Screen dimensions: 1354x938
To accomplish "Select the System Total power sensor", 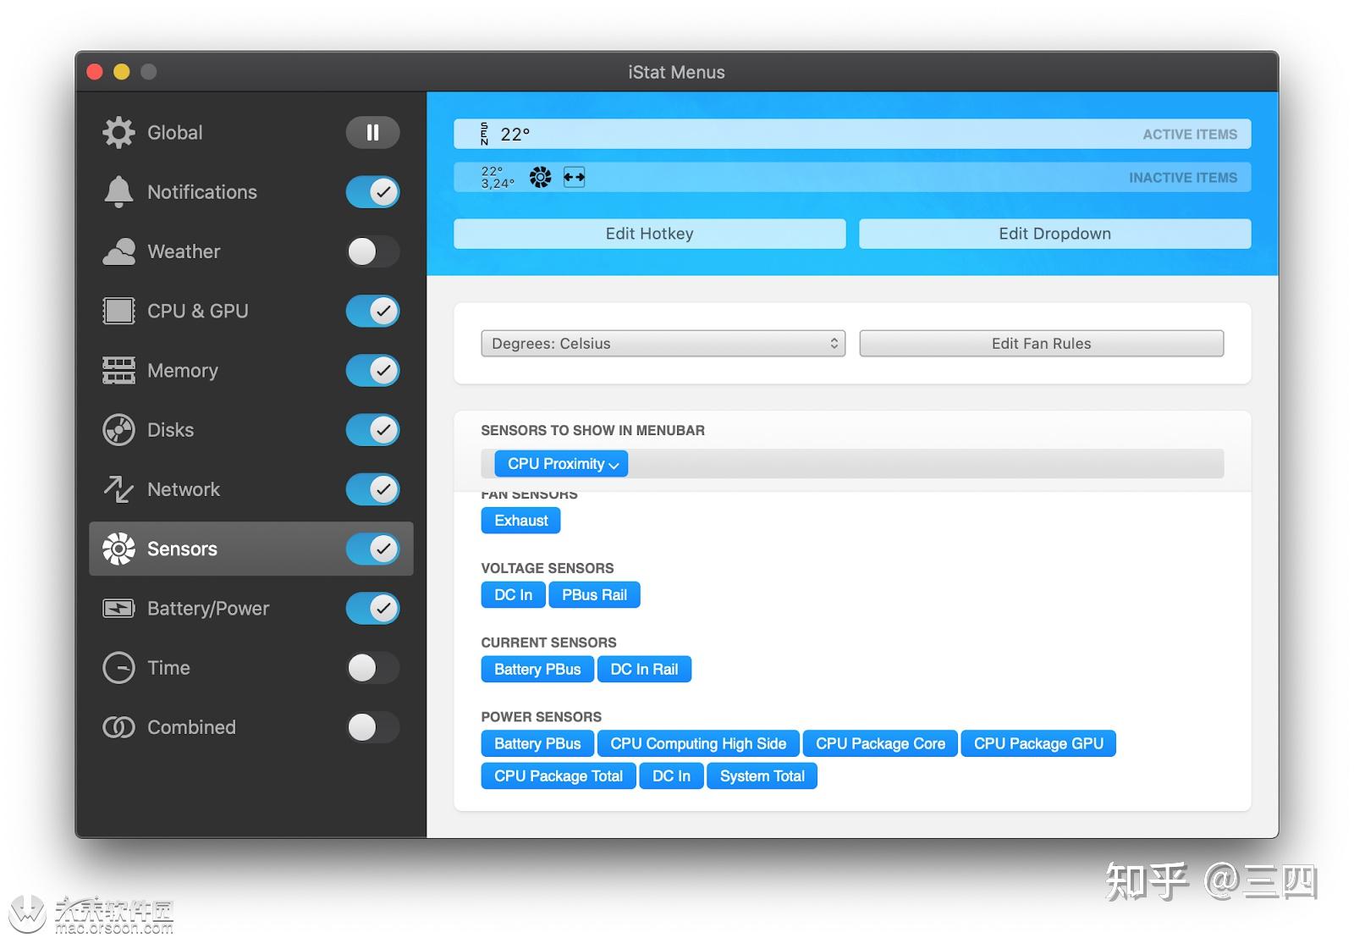I will coord(762,776).
